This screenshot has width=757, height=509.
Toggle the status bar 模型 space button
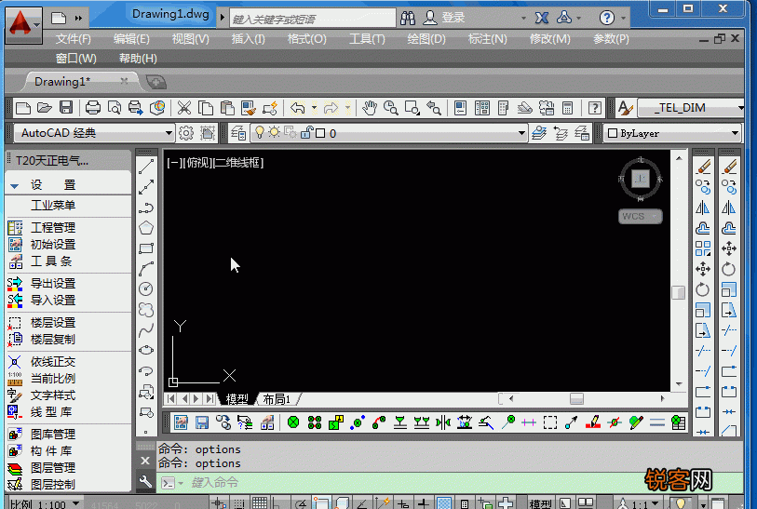[x=540, y=504]
